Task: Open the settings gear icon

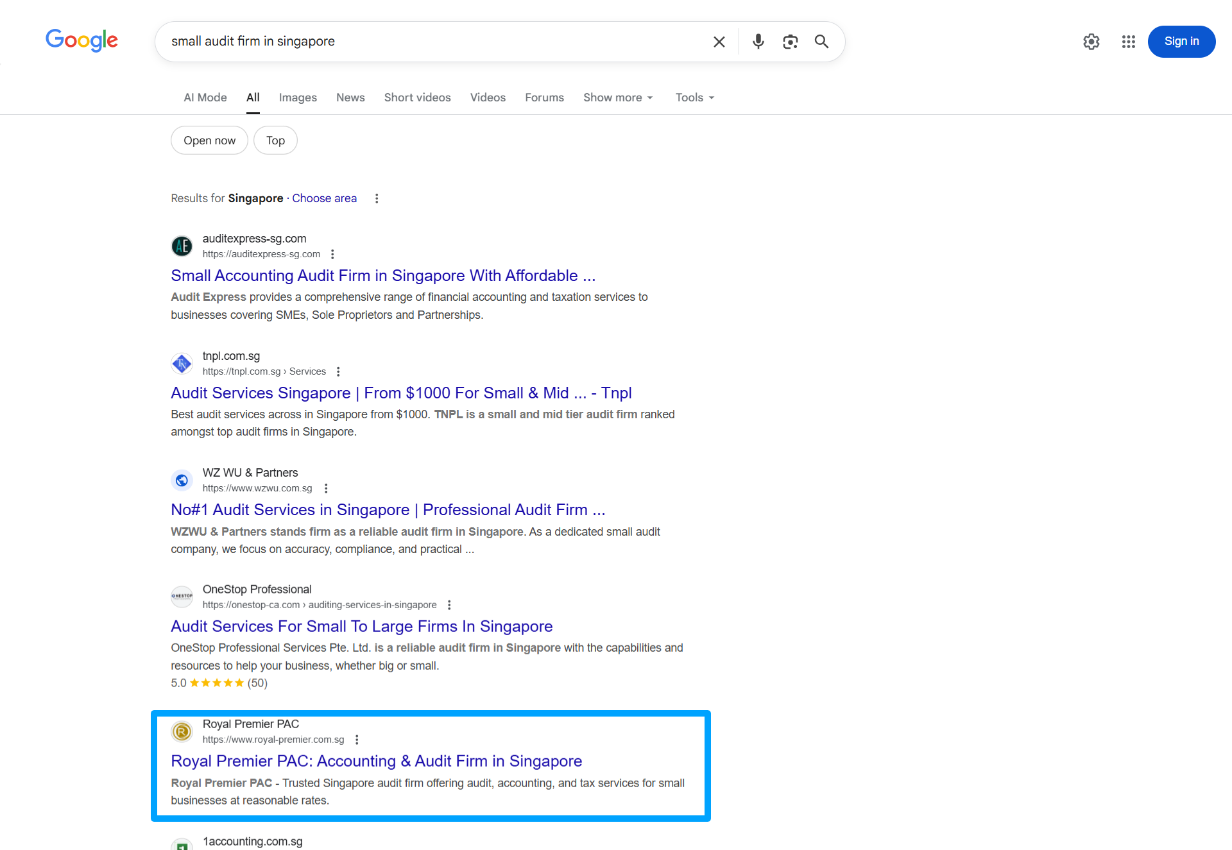Action: (x=1091, y=42)
